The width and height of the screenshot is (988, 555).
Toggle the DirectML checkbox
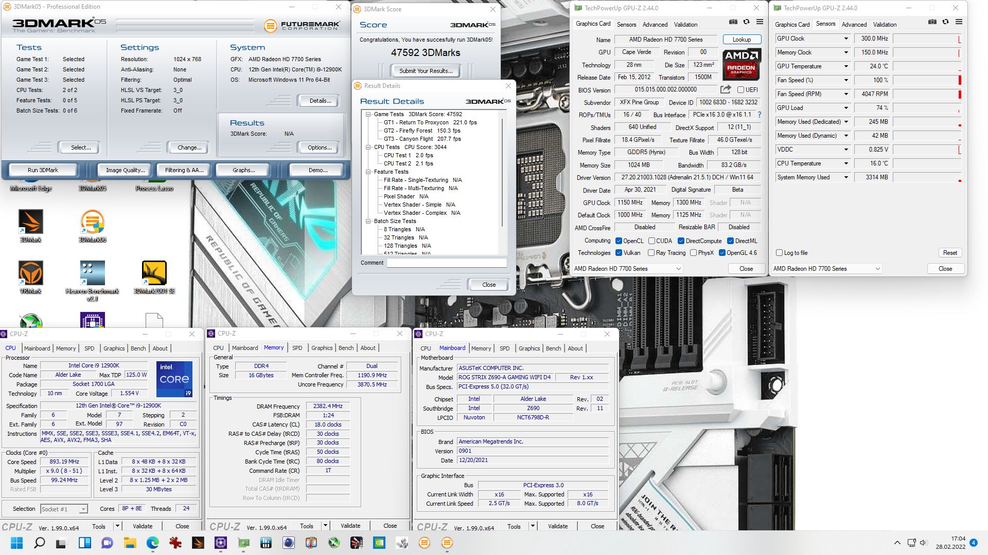tap(731, 241)
